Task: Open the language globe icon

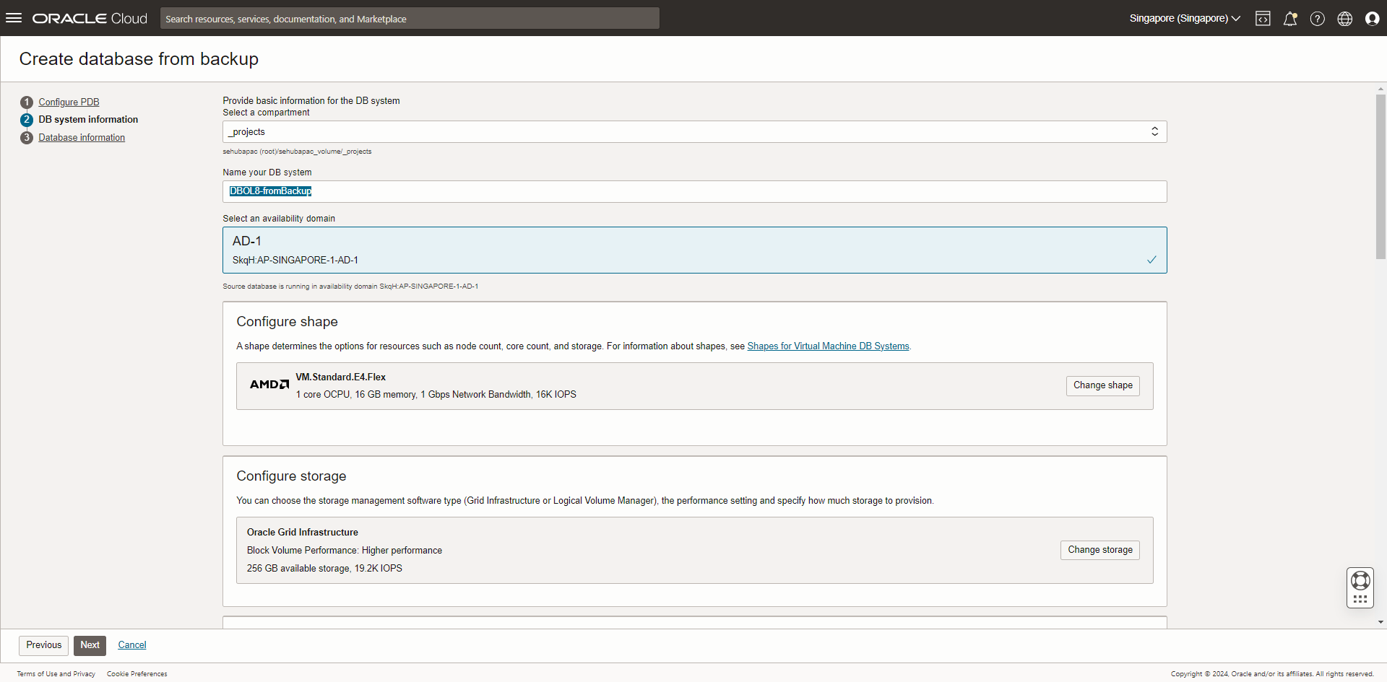Action: [x=1345, y=19]
